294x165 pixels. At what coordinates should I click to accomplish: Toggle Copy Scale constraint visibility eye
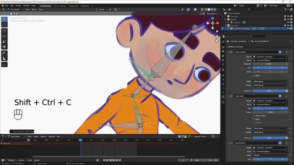(x=280, y=96)
